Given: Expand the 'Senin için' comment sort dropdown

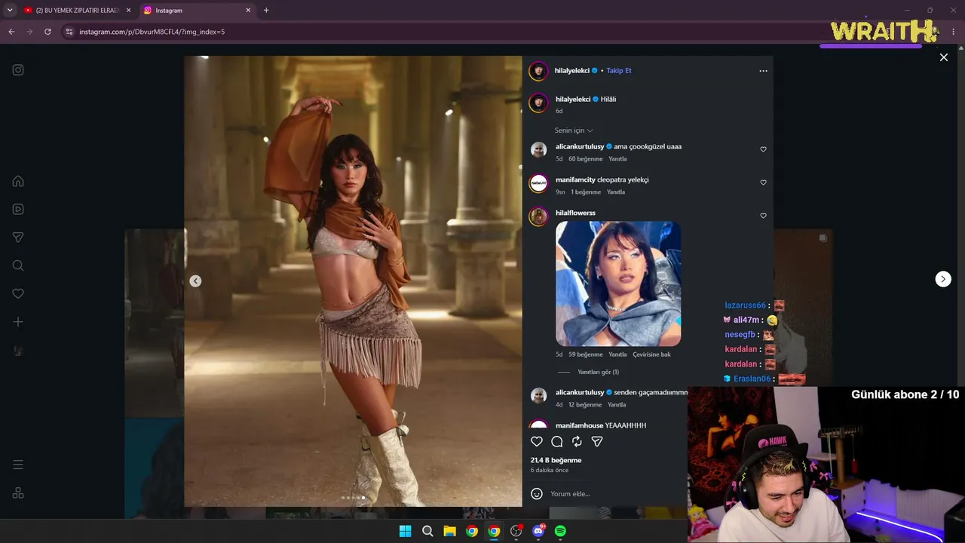Looking at the screenshot, I should click(574, 130).
